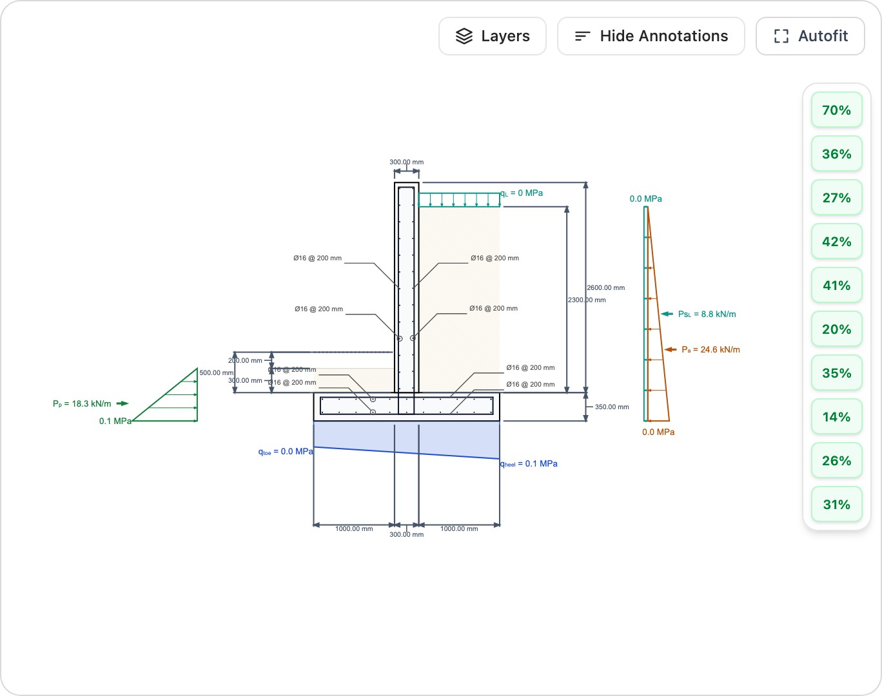The image size is (882, 696).
Task: Click the top-left Ø16 @ 200 mm label
Action: click(x=317, y=258)
